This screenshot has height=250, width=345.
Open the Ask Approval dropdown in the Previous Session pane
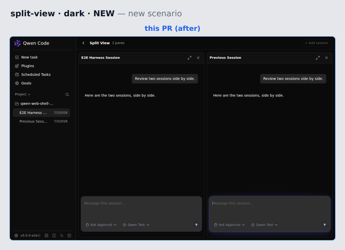tap(229, 225)
